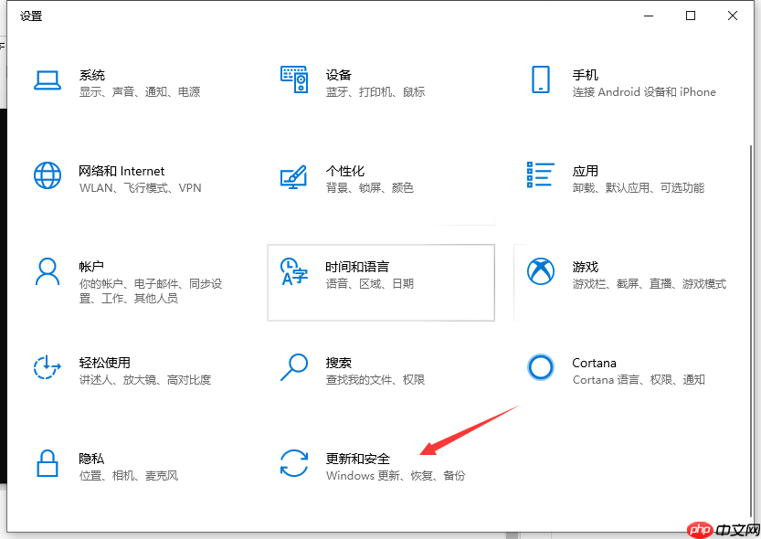761x539 pixels.
Task: Click the php中文网 logo watermark
Action: tap(722, 530)
